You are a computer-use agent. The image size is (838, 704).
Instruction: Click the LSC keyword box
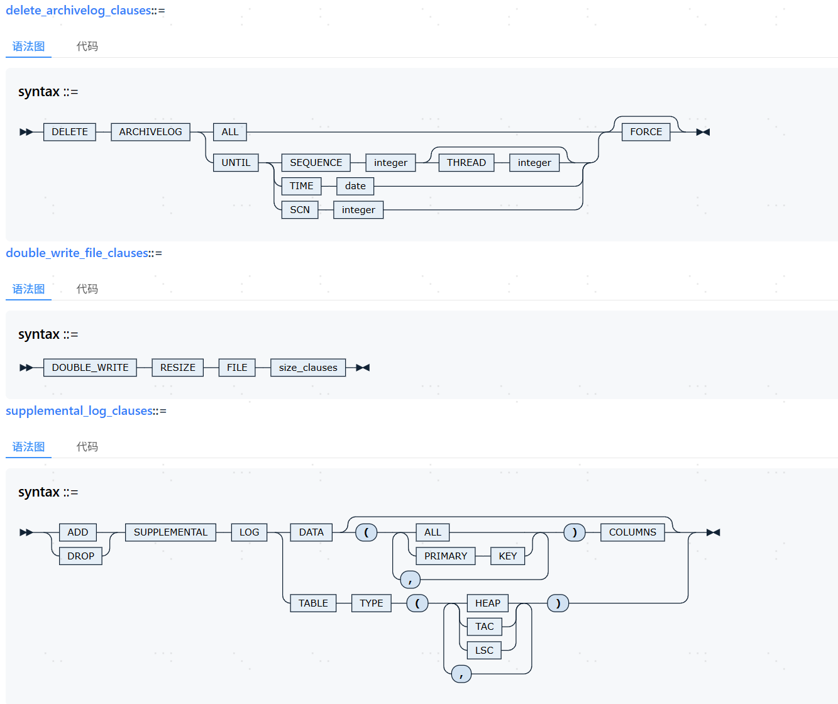click(x=484, y=651)
